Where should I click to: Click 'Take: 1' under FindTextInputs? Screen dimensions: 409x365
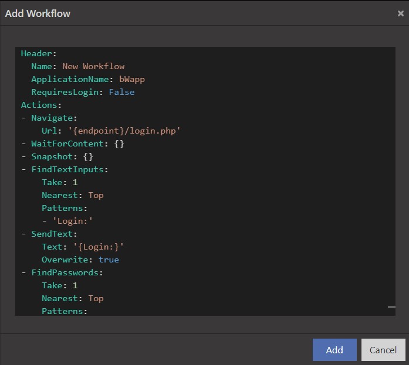[60, 183]
